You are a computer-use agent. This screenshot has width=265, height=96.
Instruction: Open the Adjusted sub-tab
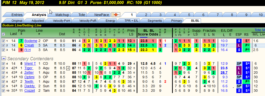(x=37, y=21)
